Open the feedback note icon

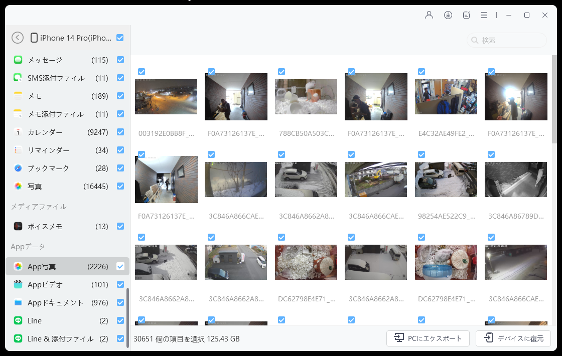pyautogui.click(x=466, y=15)
